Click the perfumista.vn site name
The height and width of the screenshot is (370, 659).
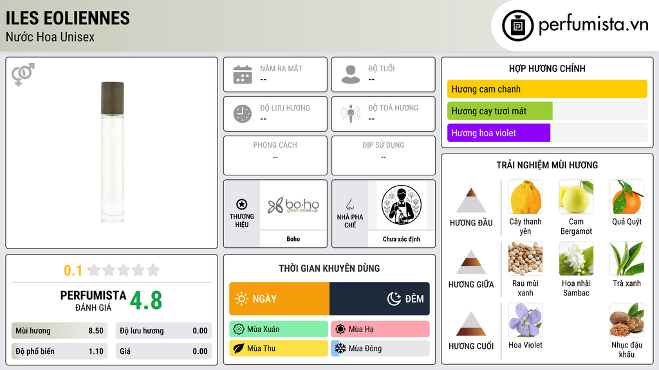[x=593, y=25]
